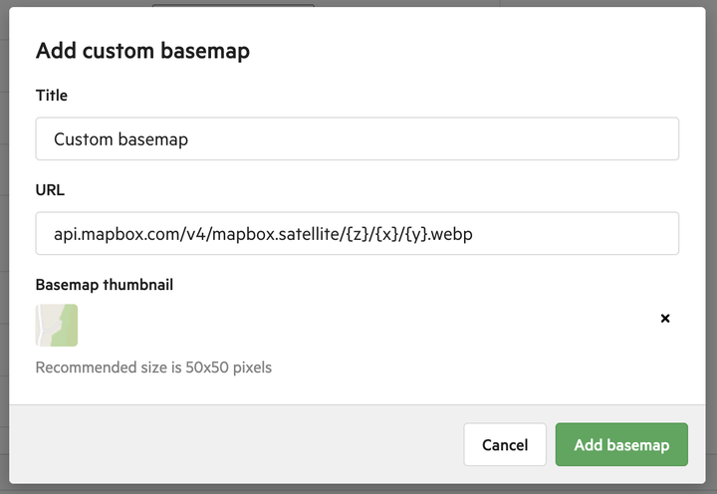Remove the basemap thumbnail with the X icon

tap(665, 319)
